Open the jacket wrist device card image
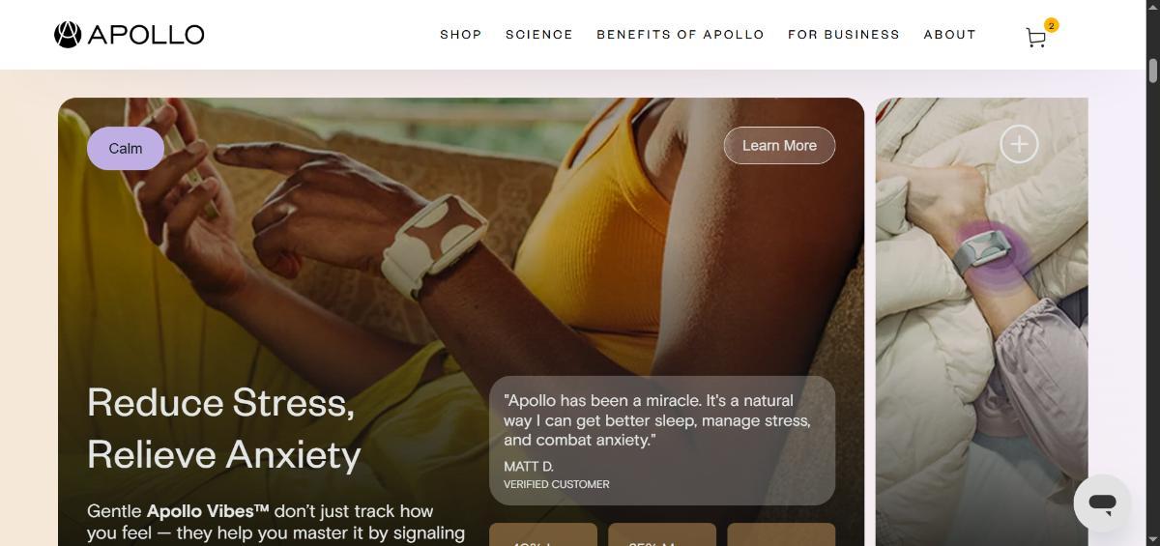The height and width of the screenshot is (546, 1160). point(982,322)
